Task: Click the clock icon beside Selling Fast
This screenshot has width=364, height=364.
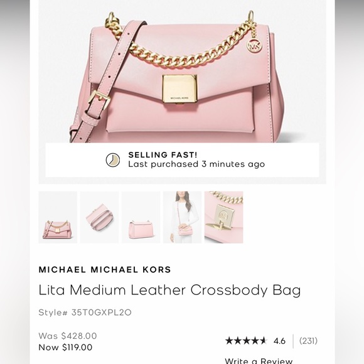Action: point(113,160)
